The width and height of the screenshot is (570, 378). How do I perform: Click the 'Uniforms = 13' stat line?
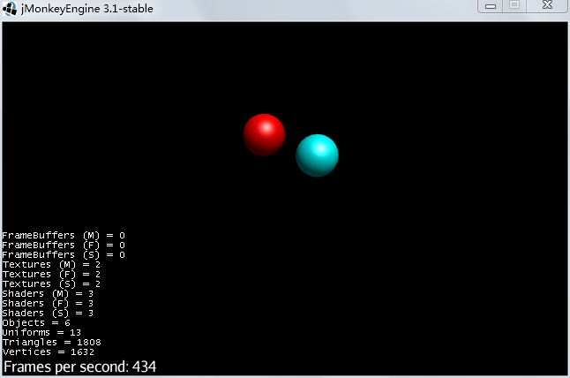point(41,333)
